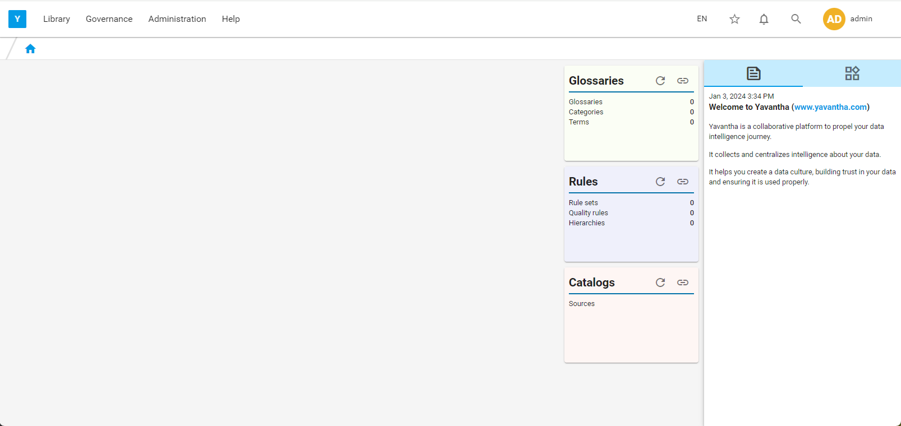
Task: Open the notifications bell
Action: [x=764, y=19]
